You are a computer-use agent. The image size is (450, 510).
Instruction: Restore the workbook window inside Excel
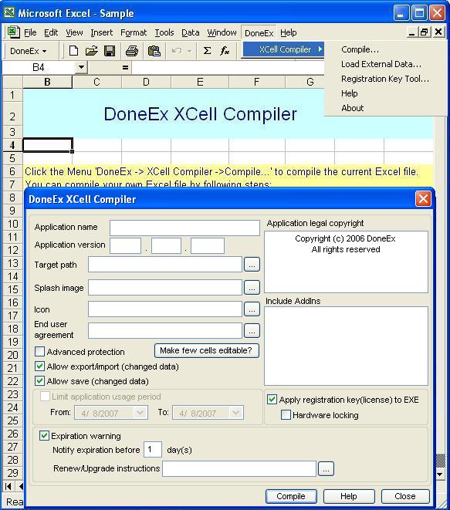[424, 32]
